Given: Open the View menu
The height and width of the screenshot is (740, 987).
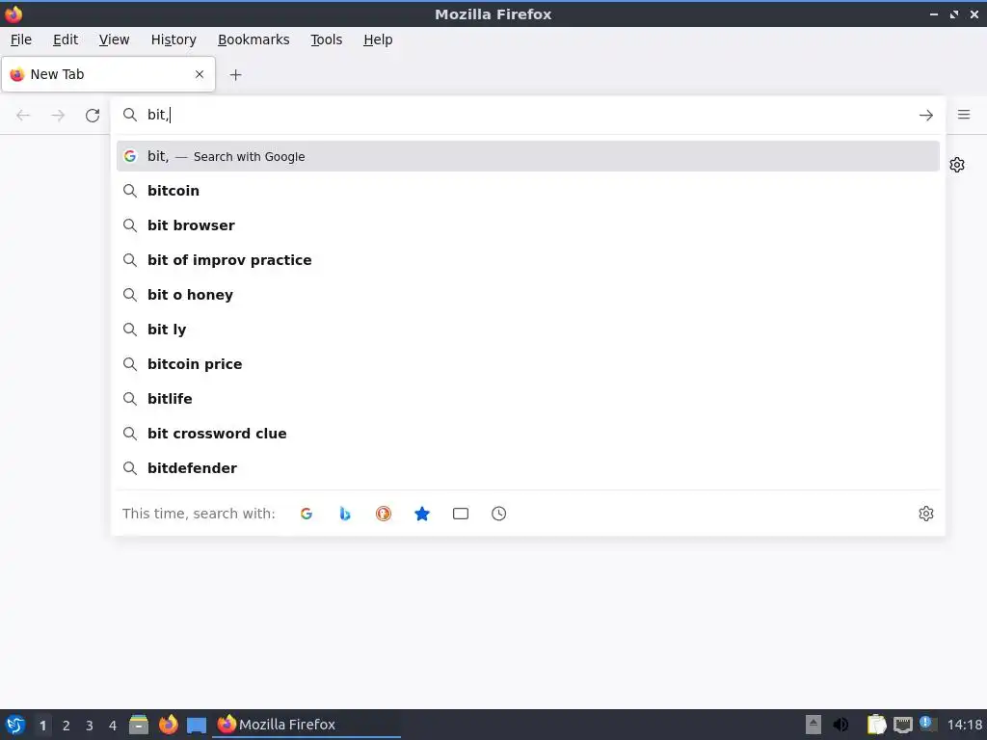Looking at the screenshot, I should [114, 40].
